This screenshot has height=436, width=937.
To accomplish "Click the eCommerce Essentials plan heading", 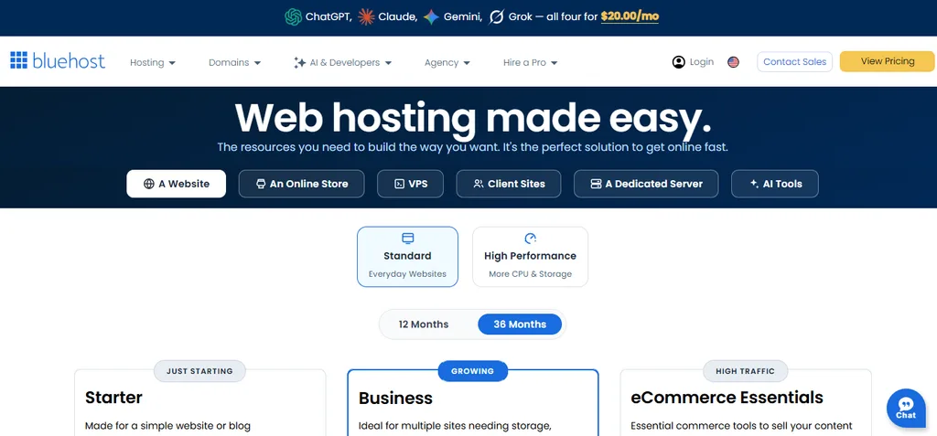I will [x=727, y=398].
